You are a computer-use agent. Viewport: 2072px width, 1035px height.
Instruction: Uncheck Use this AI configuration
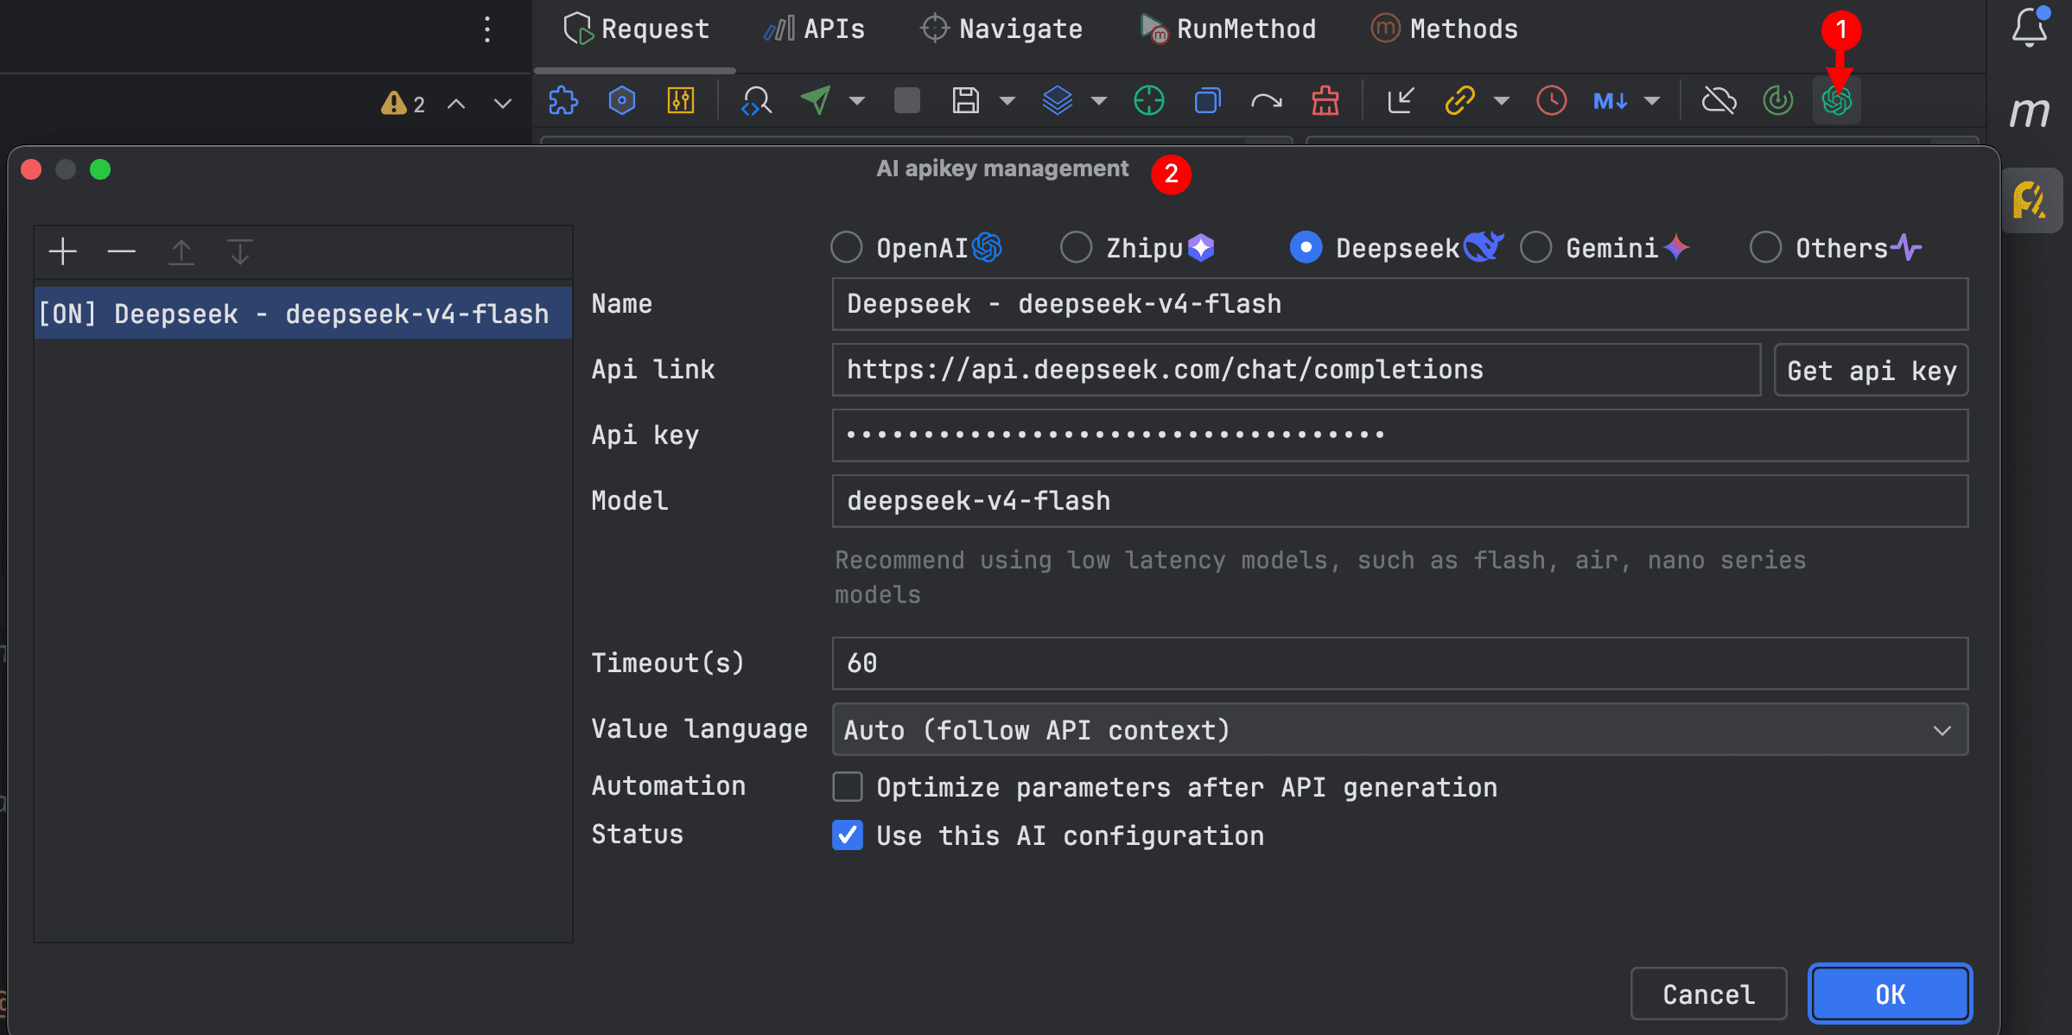pos(848,835)
